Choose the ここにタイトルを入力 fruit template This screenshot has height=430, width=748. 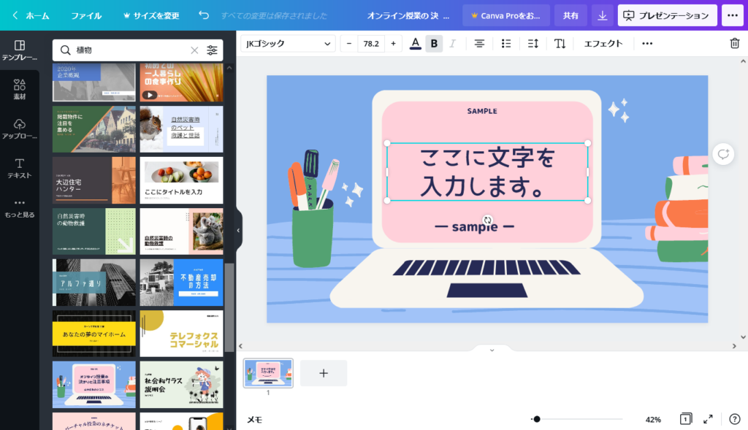coord(181,180)
